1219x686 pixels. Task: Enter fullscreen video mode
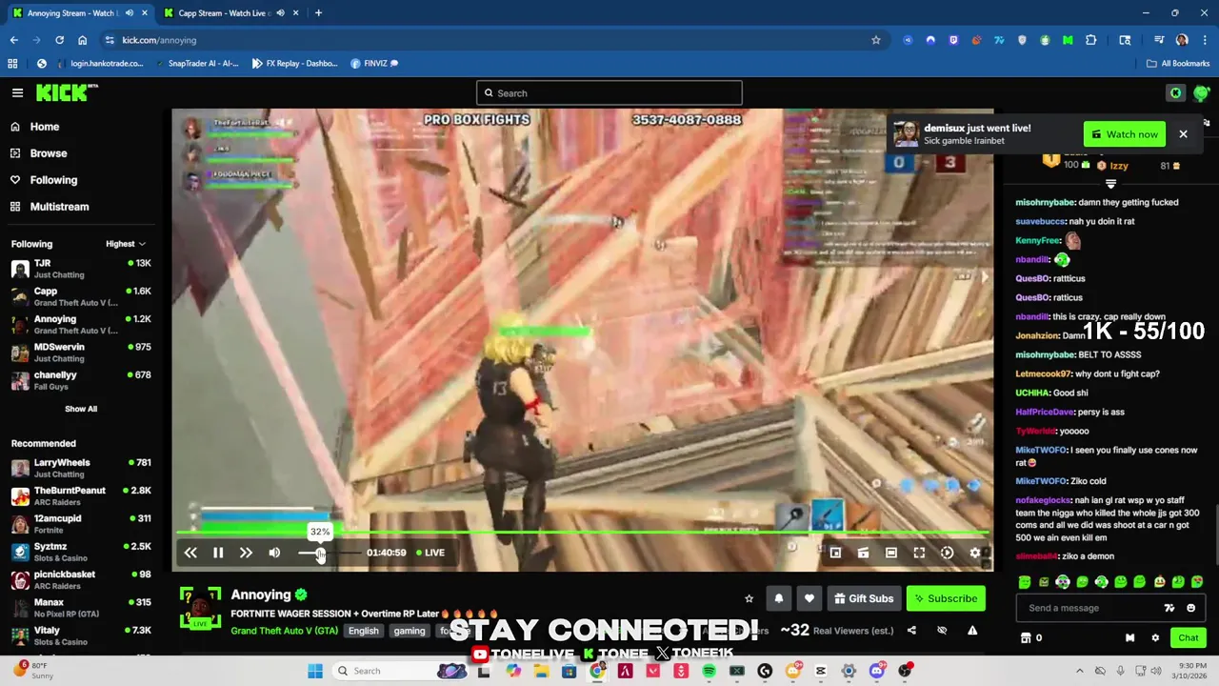pos(919,553)
